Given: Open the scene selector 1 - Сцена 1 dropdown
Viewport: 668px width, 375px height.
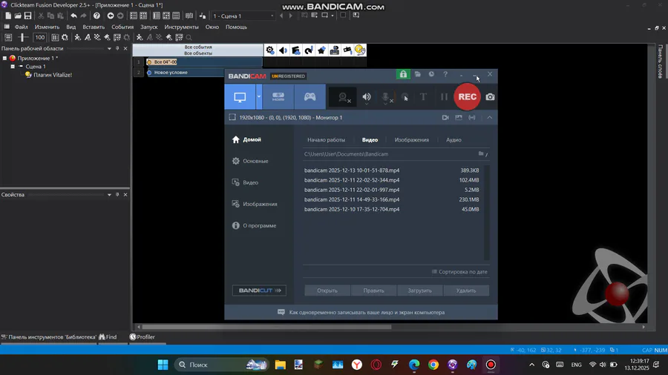Looking at the screenshot, I should click(243, 16).
